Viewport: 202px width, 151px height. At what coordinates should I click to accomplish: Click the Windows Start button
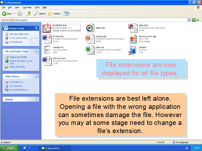coord(9,148)
